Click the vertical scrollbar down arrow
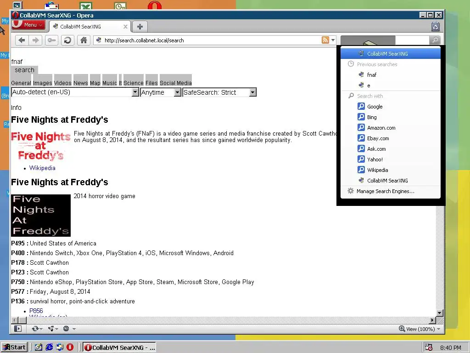 [x=439, y=313]
